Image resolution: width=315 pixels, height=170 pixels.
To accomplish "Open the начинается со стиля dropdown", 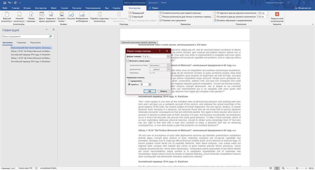I will click(x=168, y=65).
